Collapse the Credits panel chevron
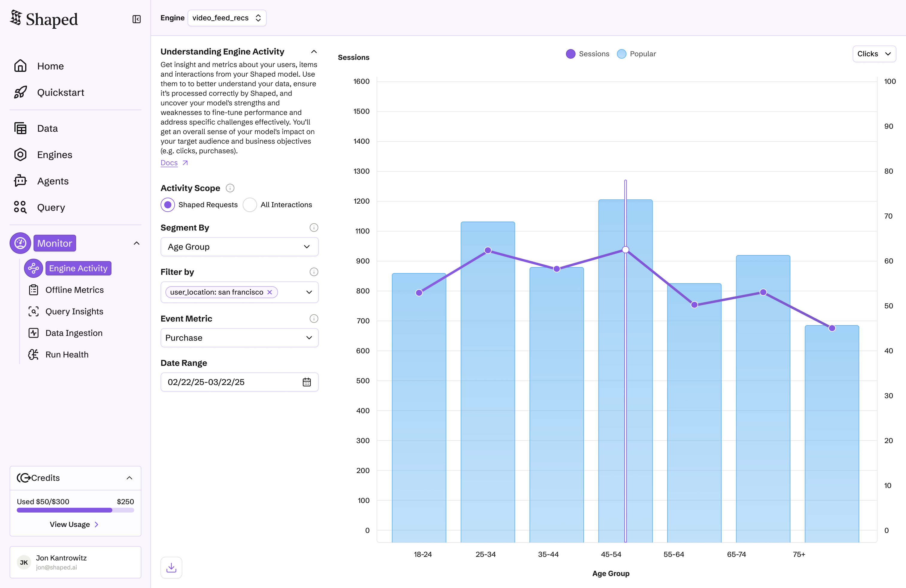 [x=129, y=478]
